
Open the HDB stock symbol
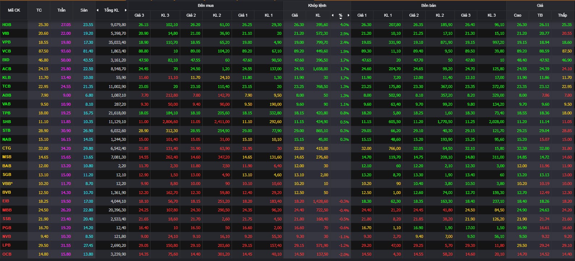click(7, 25)
